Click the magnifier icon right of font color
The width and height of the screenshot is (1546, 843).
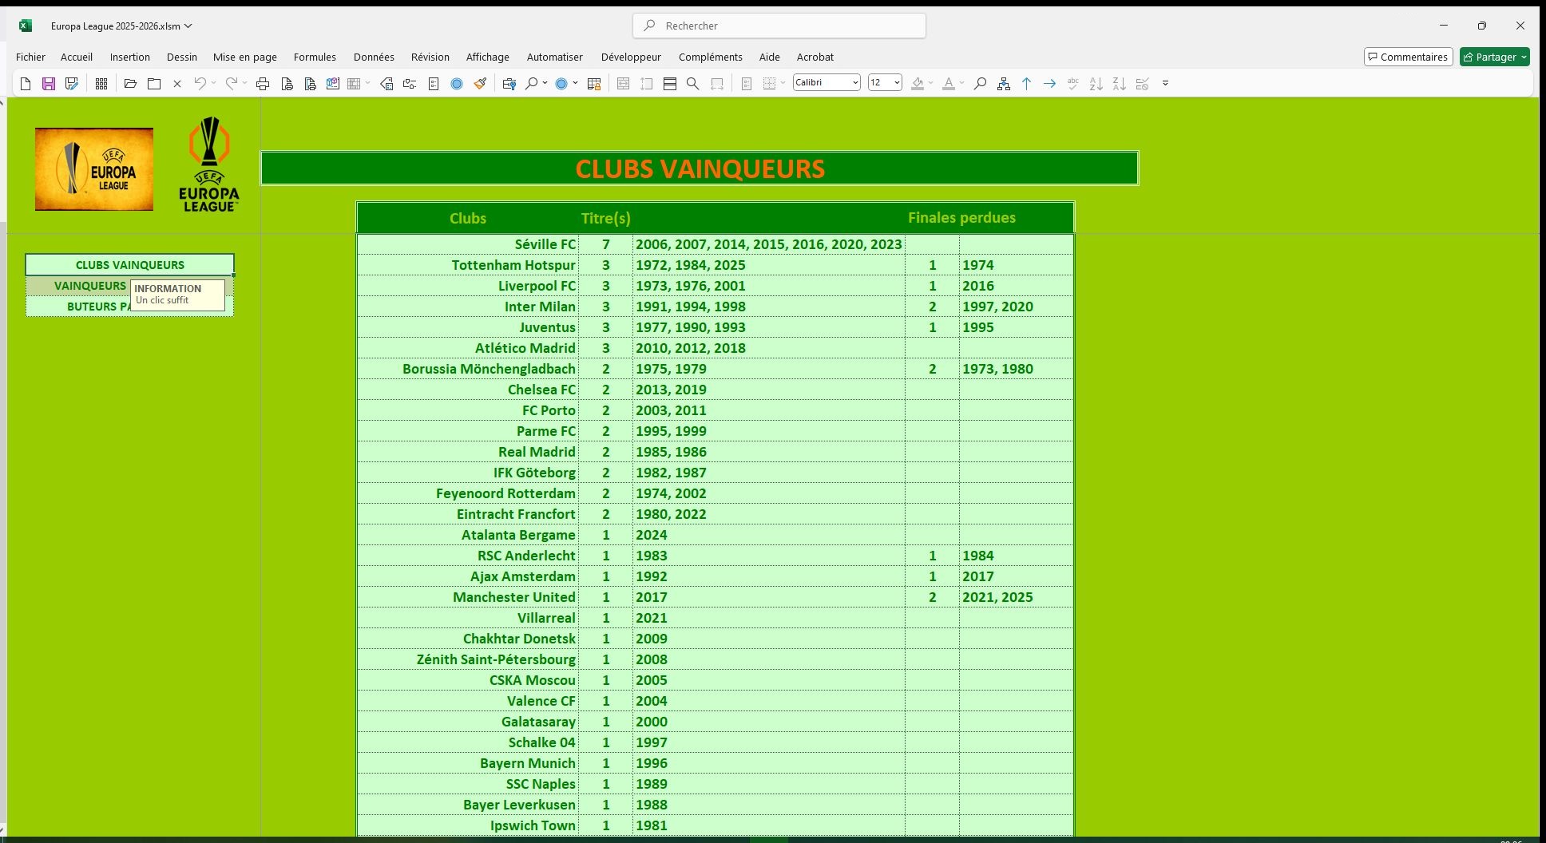point(980,84)
